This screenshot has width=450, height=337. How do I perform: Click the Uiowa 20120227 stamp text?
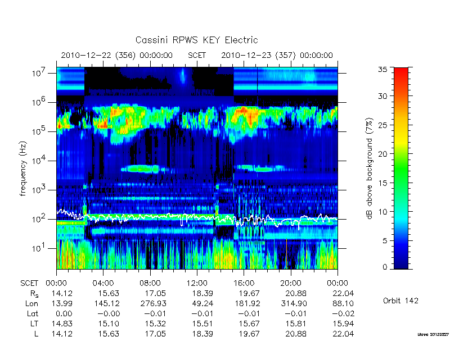(433, 334)
